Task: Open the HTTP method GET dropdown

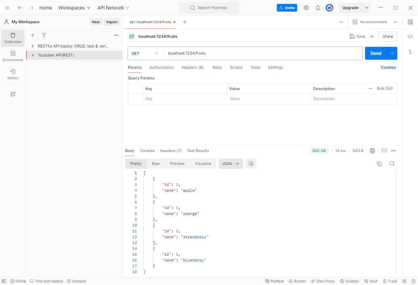Action: coord(145,53)
